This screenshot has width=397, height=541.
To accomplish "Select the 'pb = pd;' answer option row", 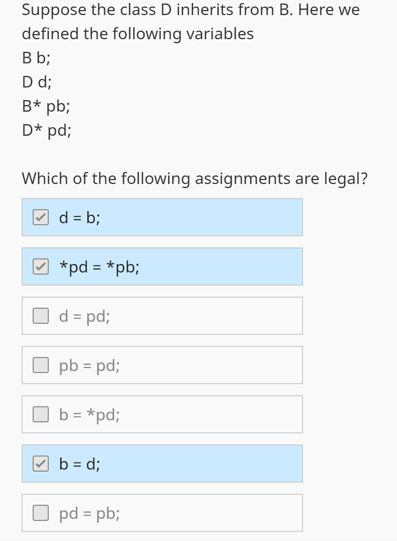I will click(x=162, y=365).
